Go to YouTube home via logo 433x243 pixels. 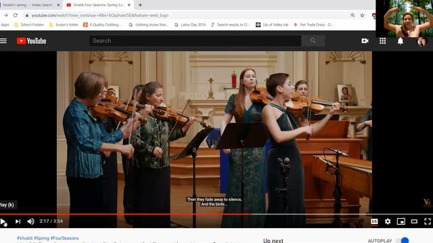32,41
